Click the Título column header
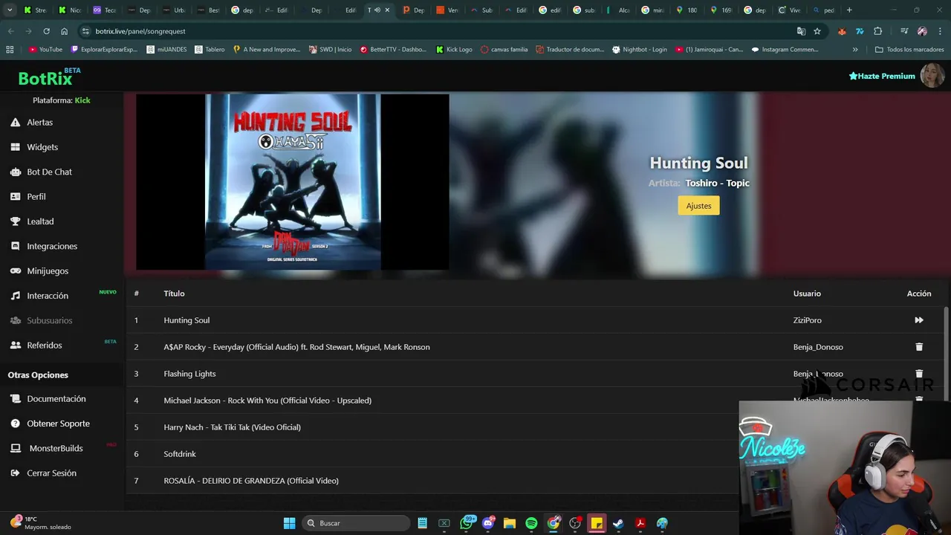The width and height of the screenshot is (951, 535). click(174, 294)
